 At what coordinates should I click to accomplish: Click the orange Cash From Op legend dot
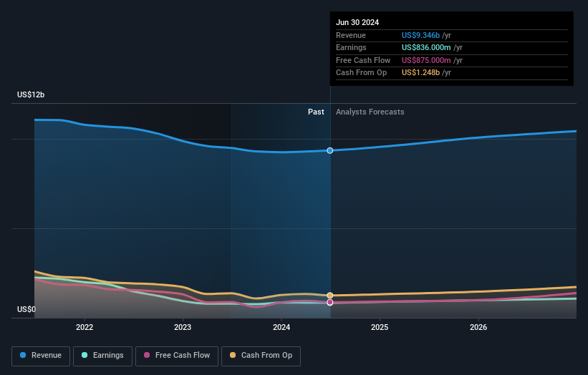tap(233, 355)
